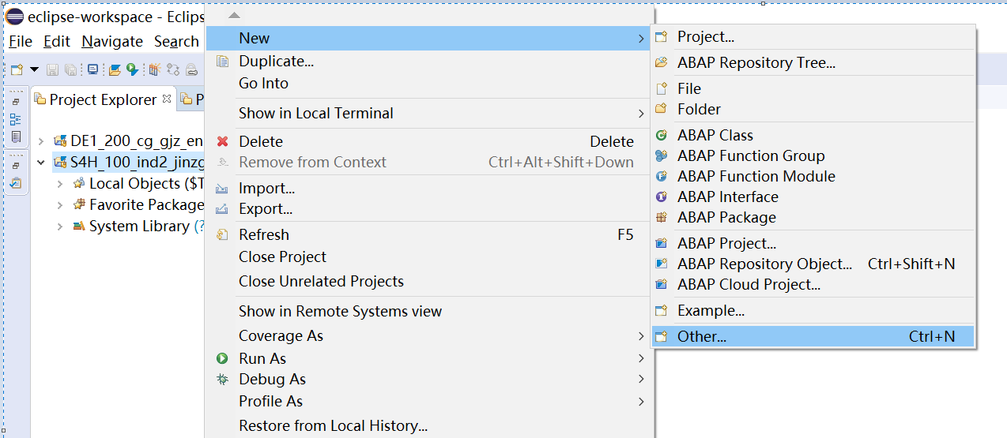Open the File menu

[x=21, y=41]
